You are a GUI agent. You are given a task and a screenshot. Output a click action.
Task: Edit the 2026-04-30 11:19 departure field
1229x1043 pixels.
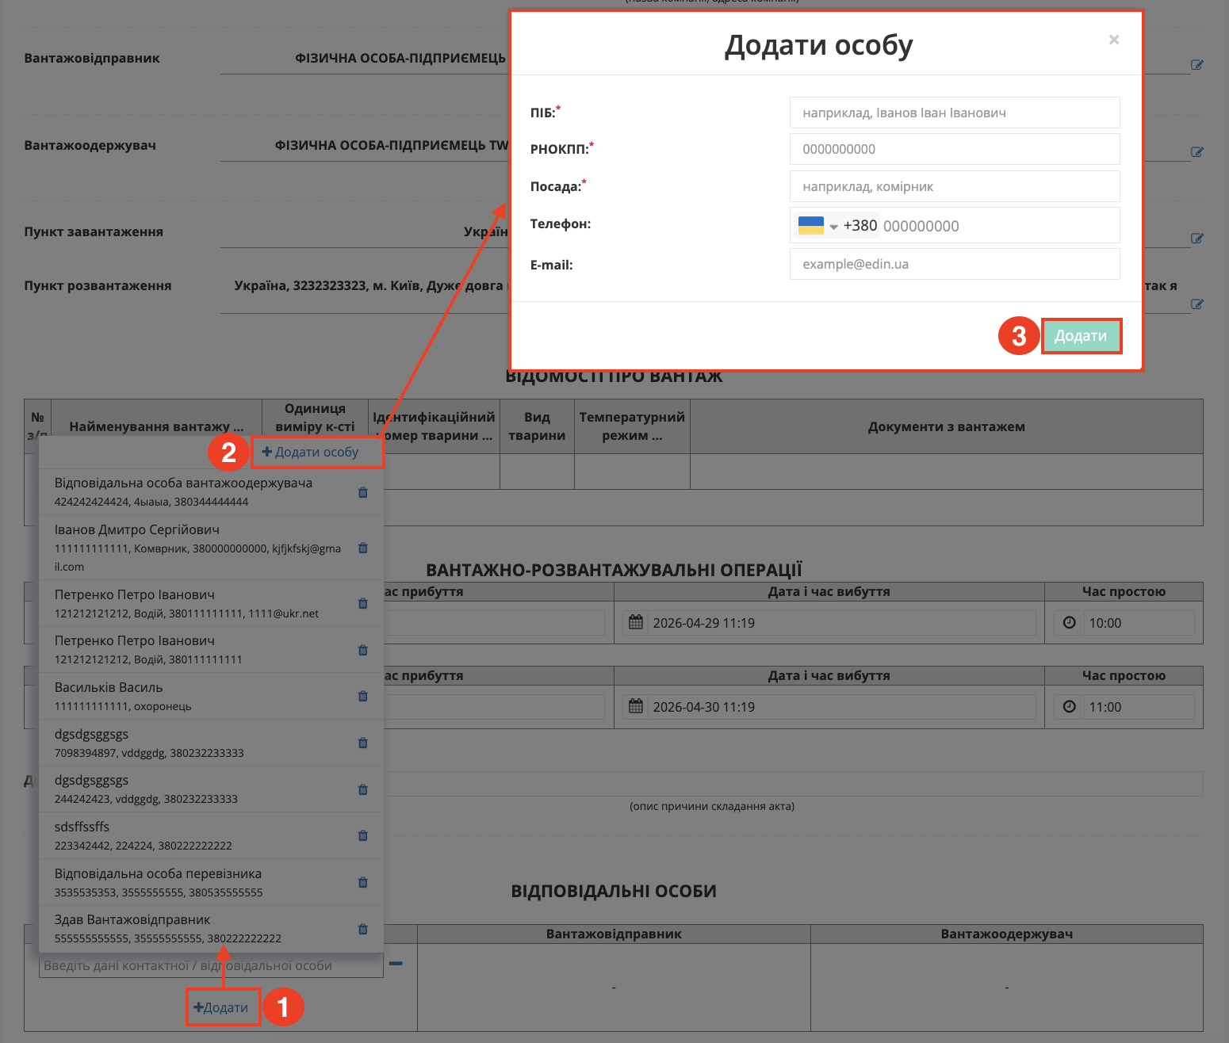pos(843,707)
